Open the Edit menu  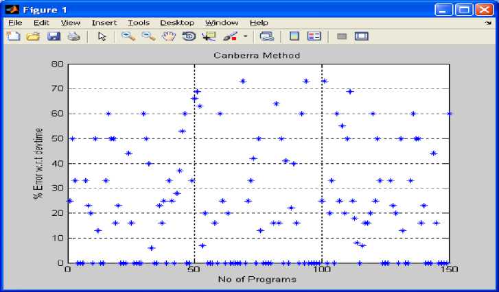point(41,23)
